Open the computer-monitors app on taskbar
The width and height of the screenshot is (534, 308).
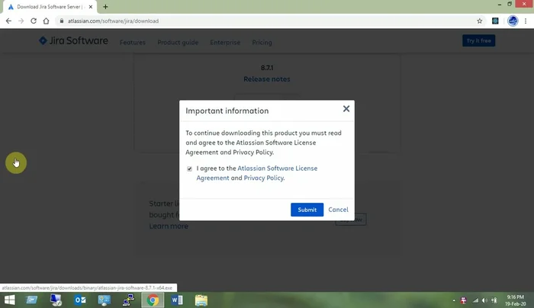(x=56, y=300)
